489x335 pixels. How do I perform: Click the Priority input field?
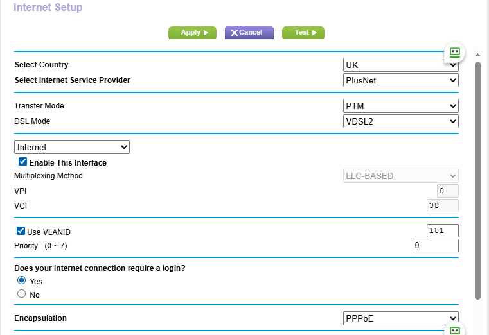436,246
